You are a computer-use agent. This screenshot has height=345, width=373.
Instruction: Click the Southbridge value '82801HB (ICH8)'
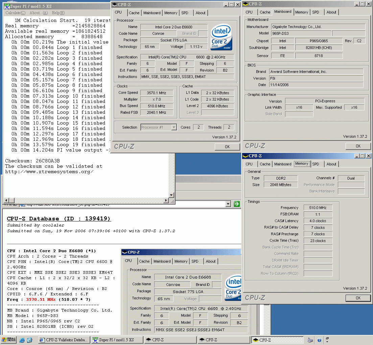pos(319,48)
